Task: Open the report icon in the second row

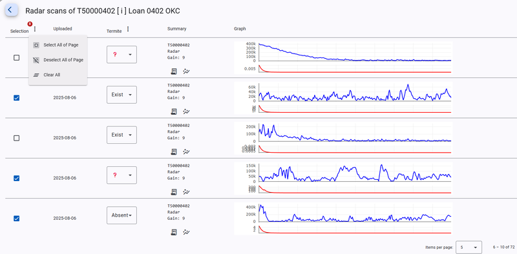Action: click(x=174, y=112)
